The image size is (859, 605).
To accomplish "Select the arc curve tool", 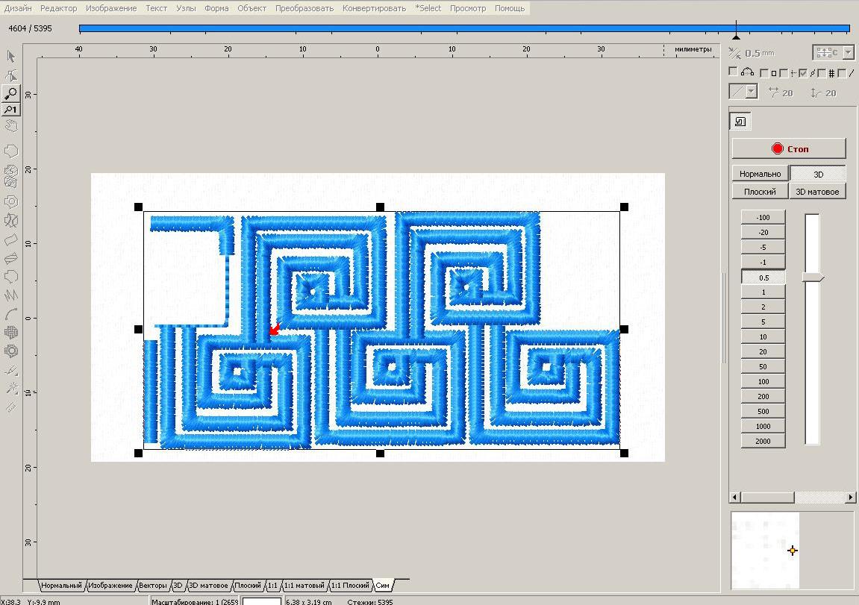I will click(x=11, y=314).
